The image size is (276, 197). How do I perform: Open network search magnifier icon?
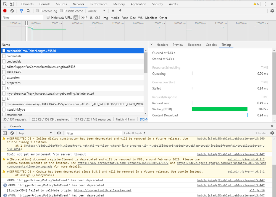point(28,11)
